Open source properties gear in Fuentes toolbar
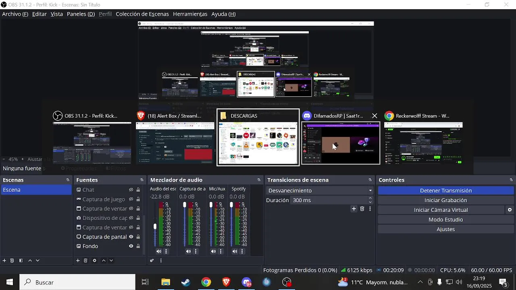Screen dimensions: 516x290 (x=95, y=261)
